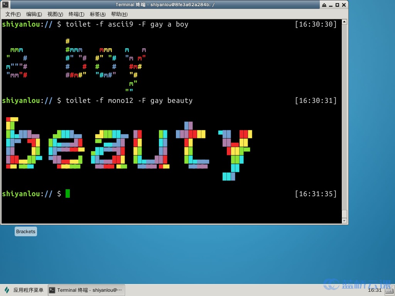Maximize the Terminal window
395x296 pixels.
point(337,5)
